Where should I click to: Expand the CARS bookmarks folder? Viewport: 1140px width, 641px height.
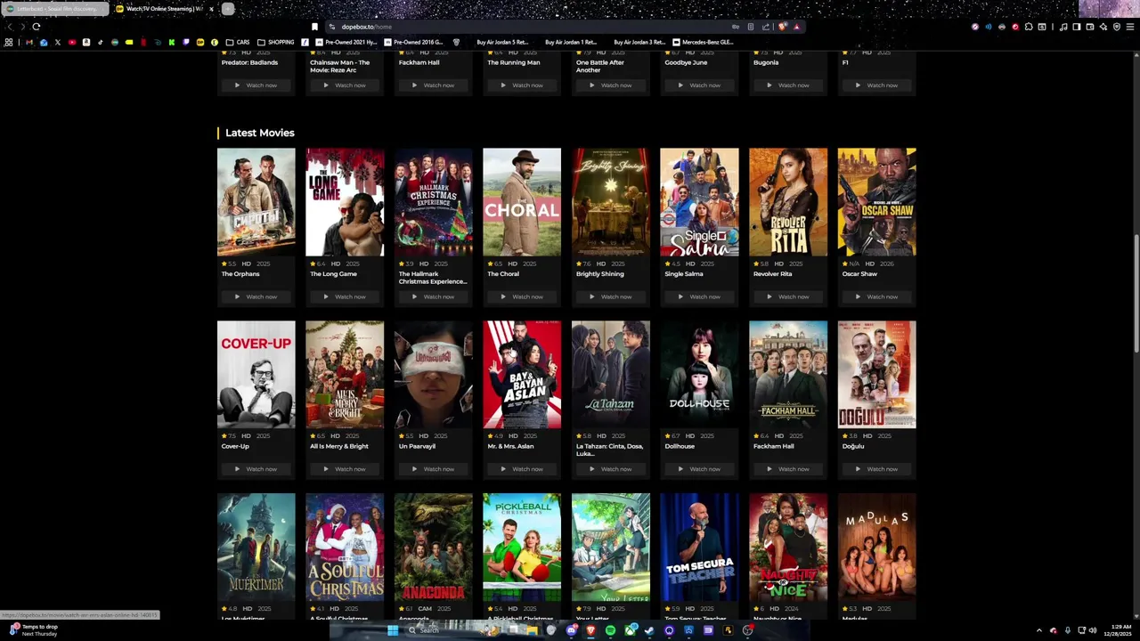238,42
